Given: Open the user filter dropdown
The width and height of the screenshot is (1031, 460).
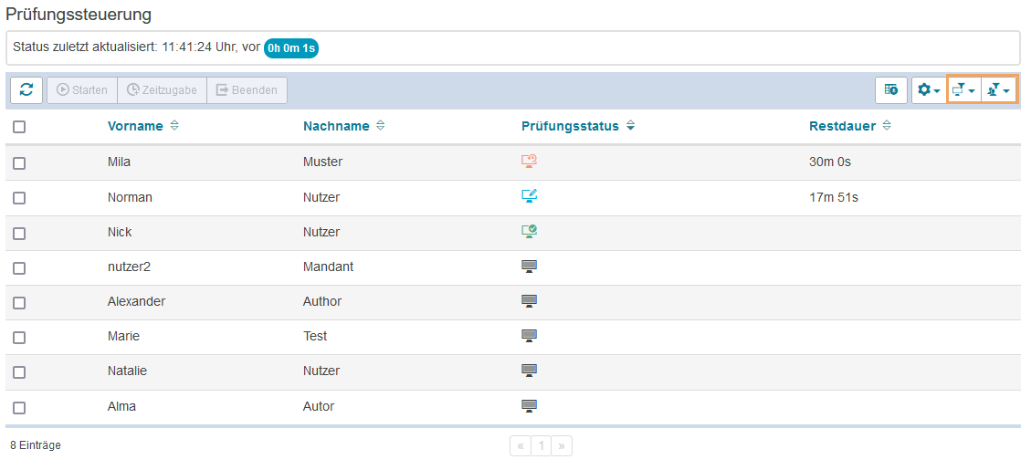Looking at the screenshot, I should 999,90.
